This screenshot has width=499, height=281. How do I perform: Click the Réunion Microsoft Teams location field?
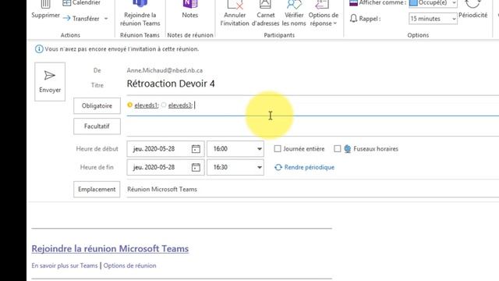pos(313,189)
